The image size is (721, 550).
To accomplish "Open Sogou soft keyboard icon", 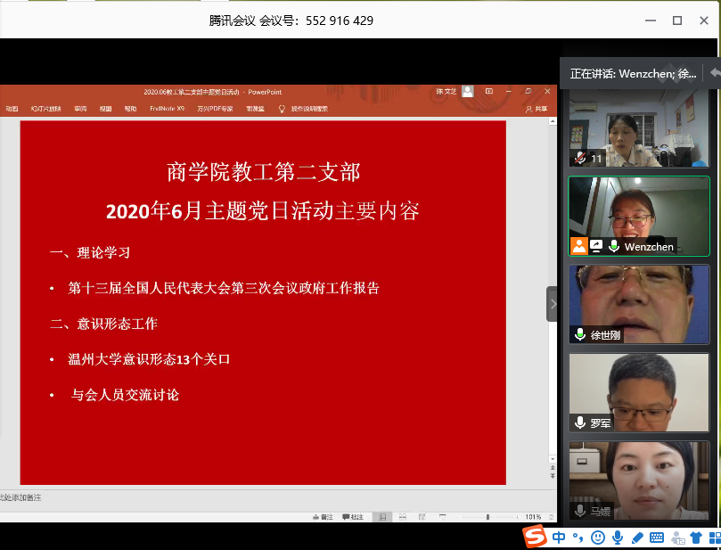I will pos(657,538).
